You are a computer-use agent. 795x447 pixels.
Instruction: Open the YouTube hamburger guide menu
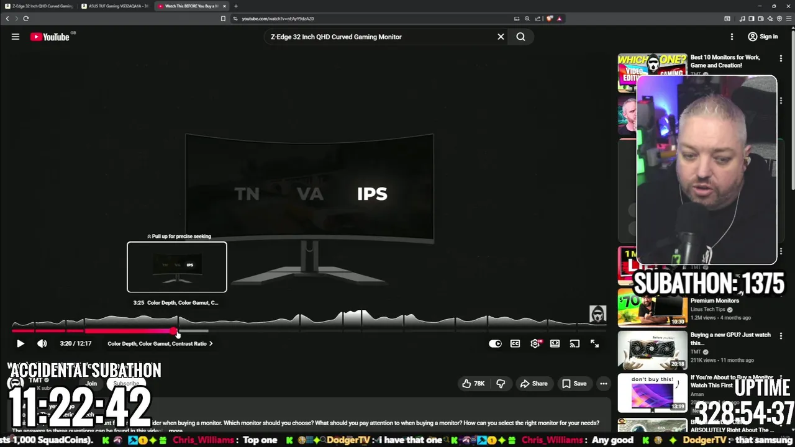(x=16, y=37)
